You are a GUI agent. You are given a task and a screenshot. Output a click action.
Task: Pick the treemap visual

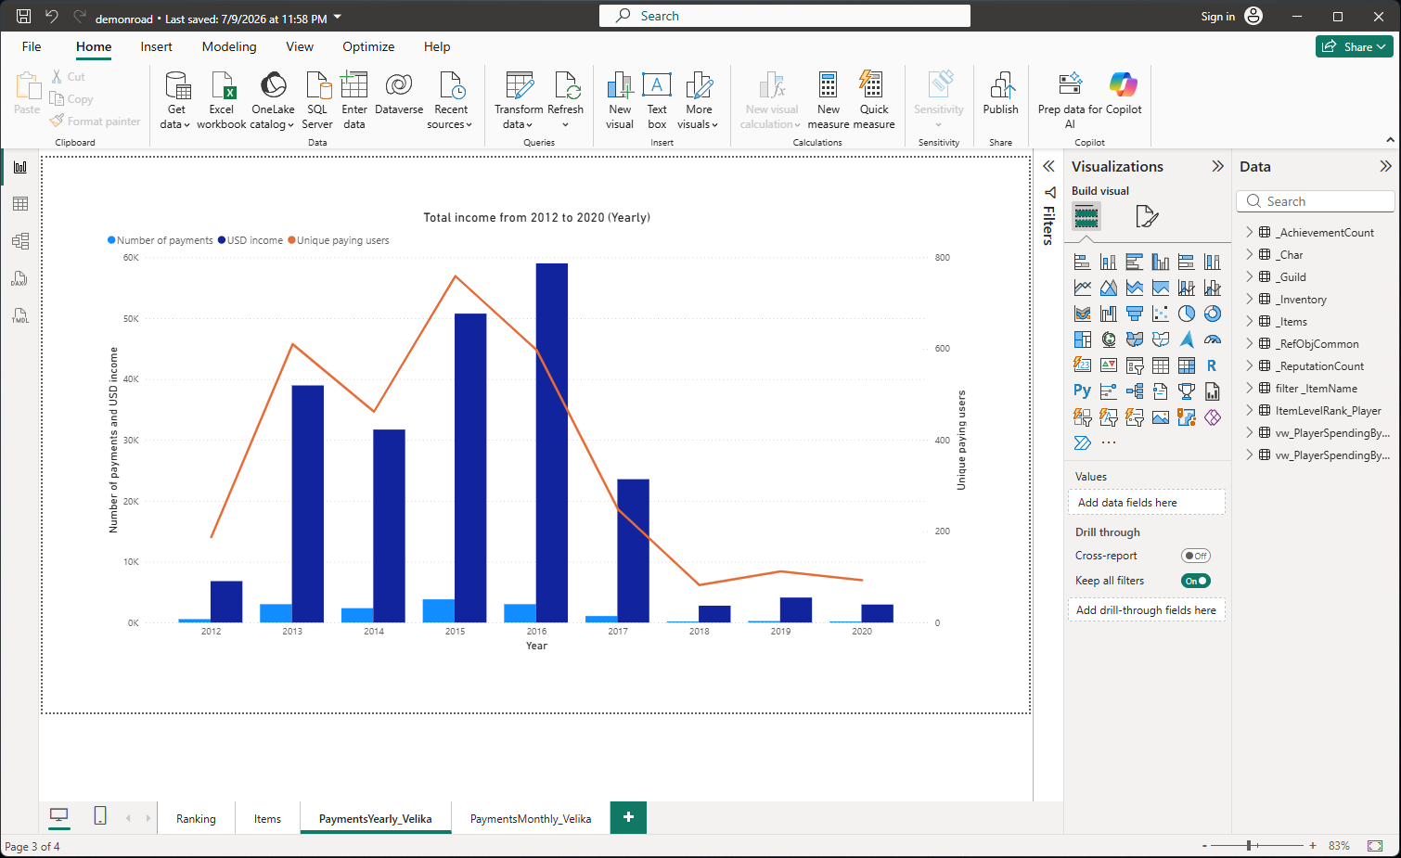pos(1082,339)
